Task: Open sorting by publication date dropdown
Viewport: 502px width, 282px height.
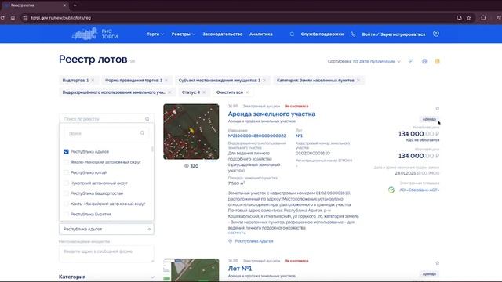Action: pyautogui.click(x=364, y=61)
